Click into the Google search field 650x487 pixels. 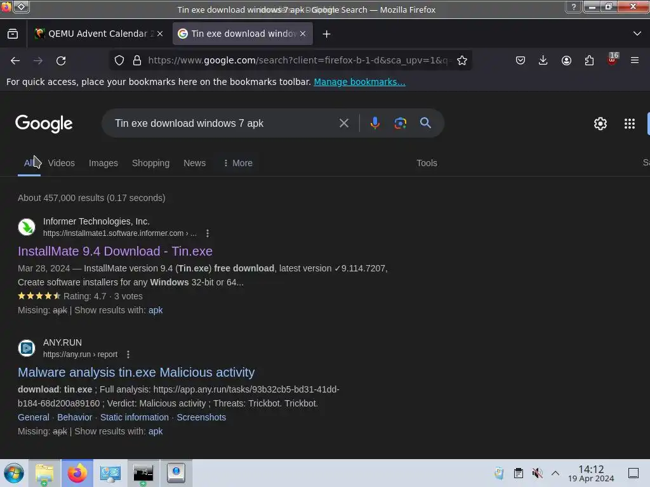click(224, 123)
